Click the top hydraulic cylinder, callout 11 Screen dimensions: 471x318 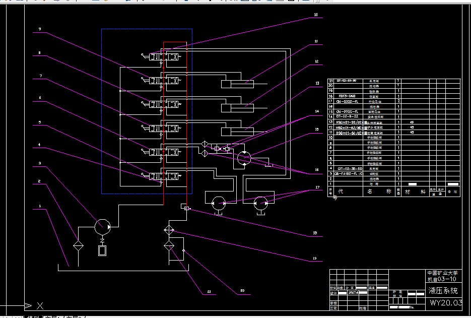pyautogui.click(x=238, y=84)
